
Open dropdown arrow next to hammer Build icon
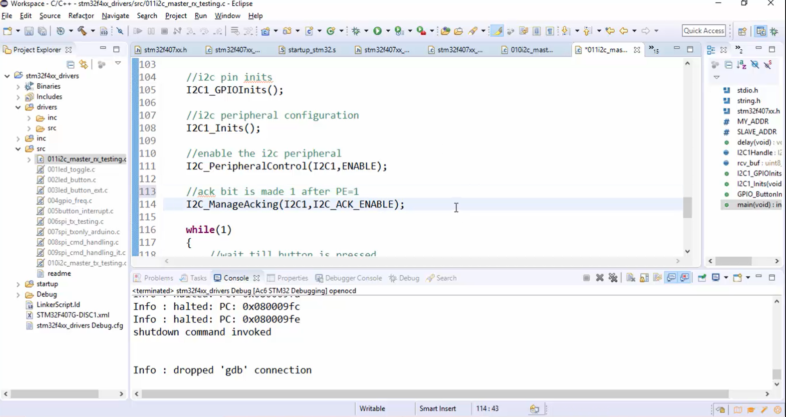(93, 31)
